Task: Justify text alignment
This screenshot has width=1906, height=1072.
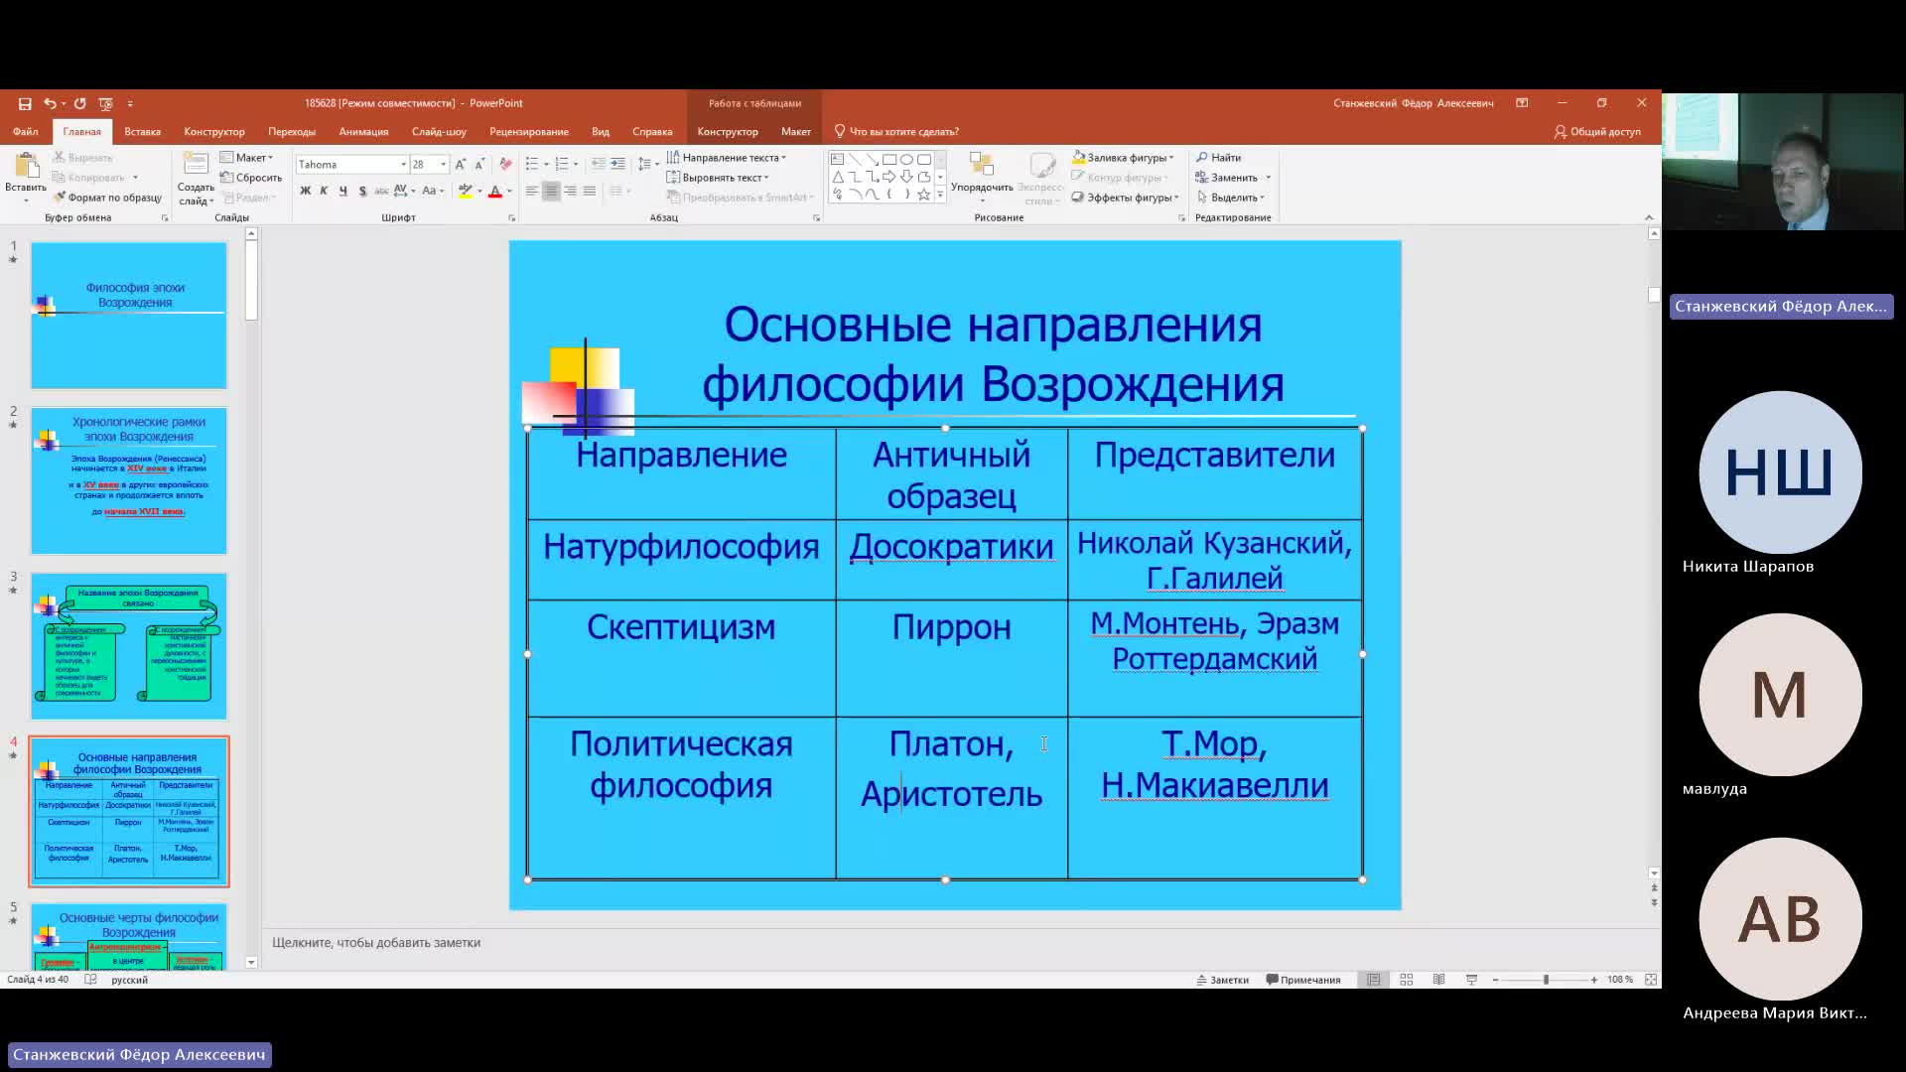Action: [590, 191]
